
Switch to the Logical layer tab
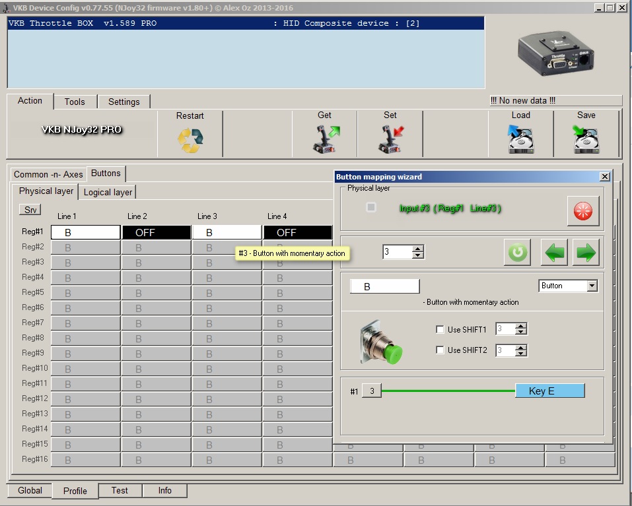tap(108, 193)
